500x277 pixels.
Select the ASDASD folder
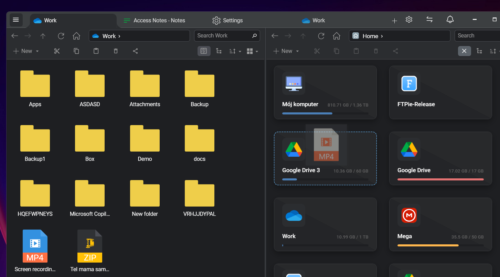(90, 89)
